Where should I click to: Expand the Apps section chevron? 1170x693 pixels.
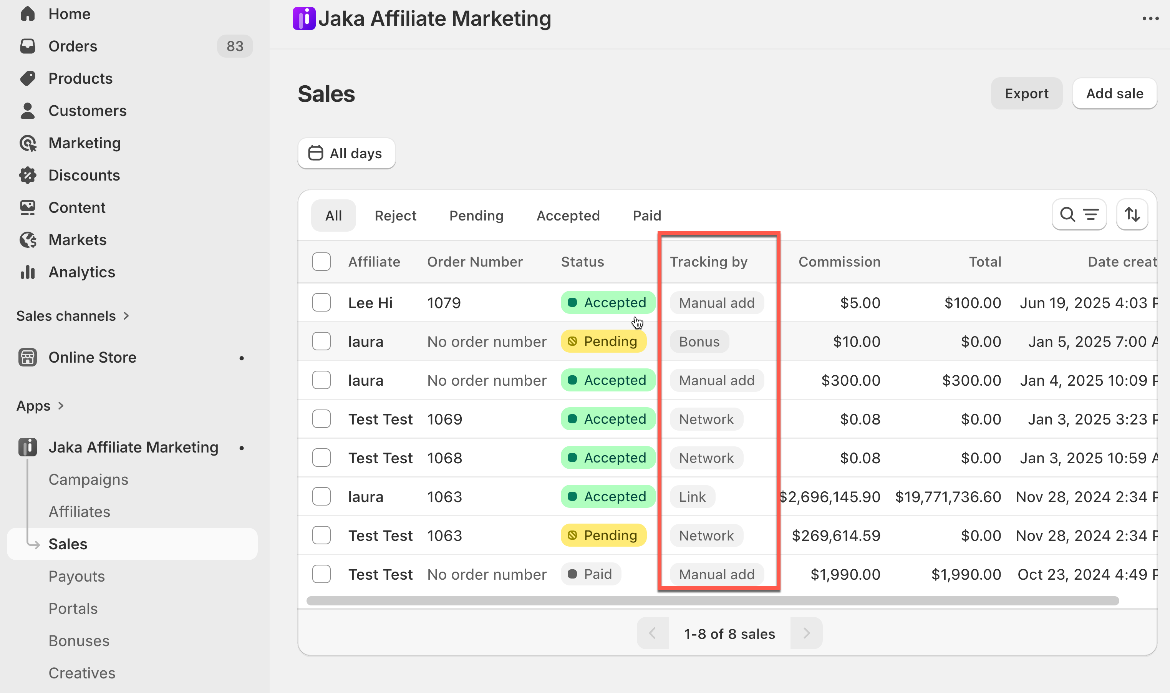[x=61, y=406]
